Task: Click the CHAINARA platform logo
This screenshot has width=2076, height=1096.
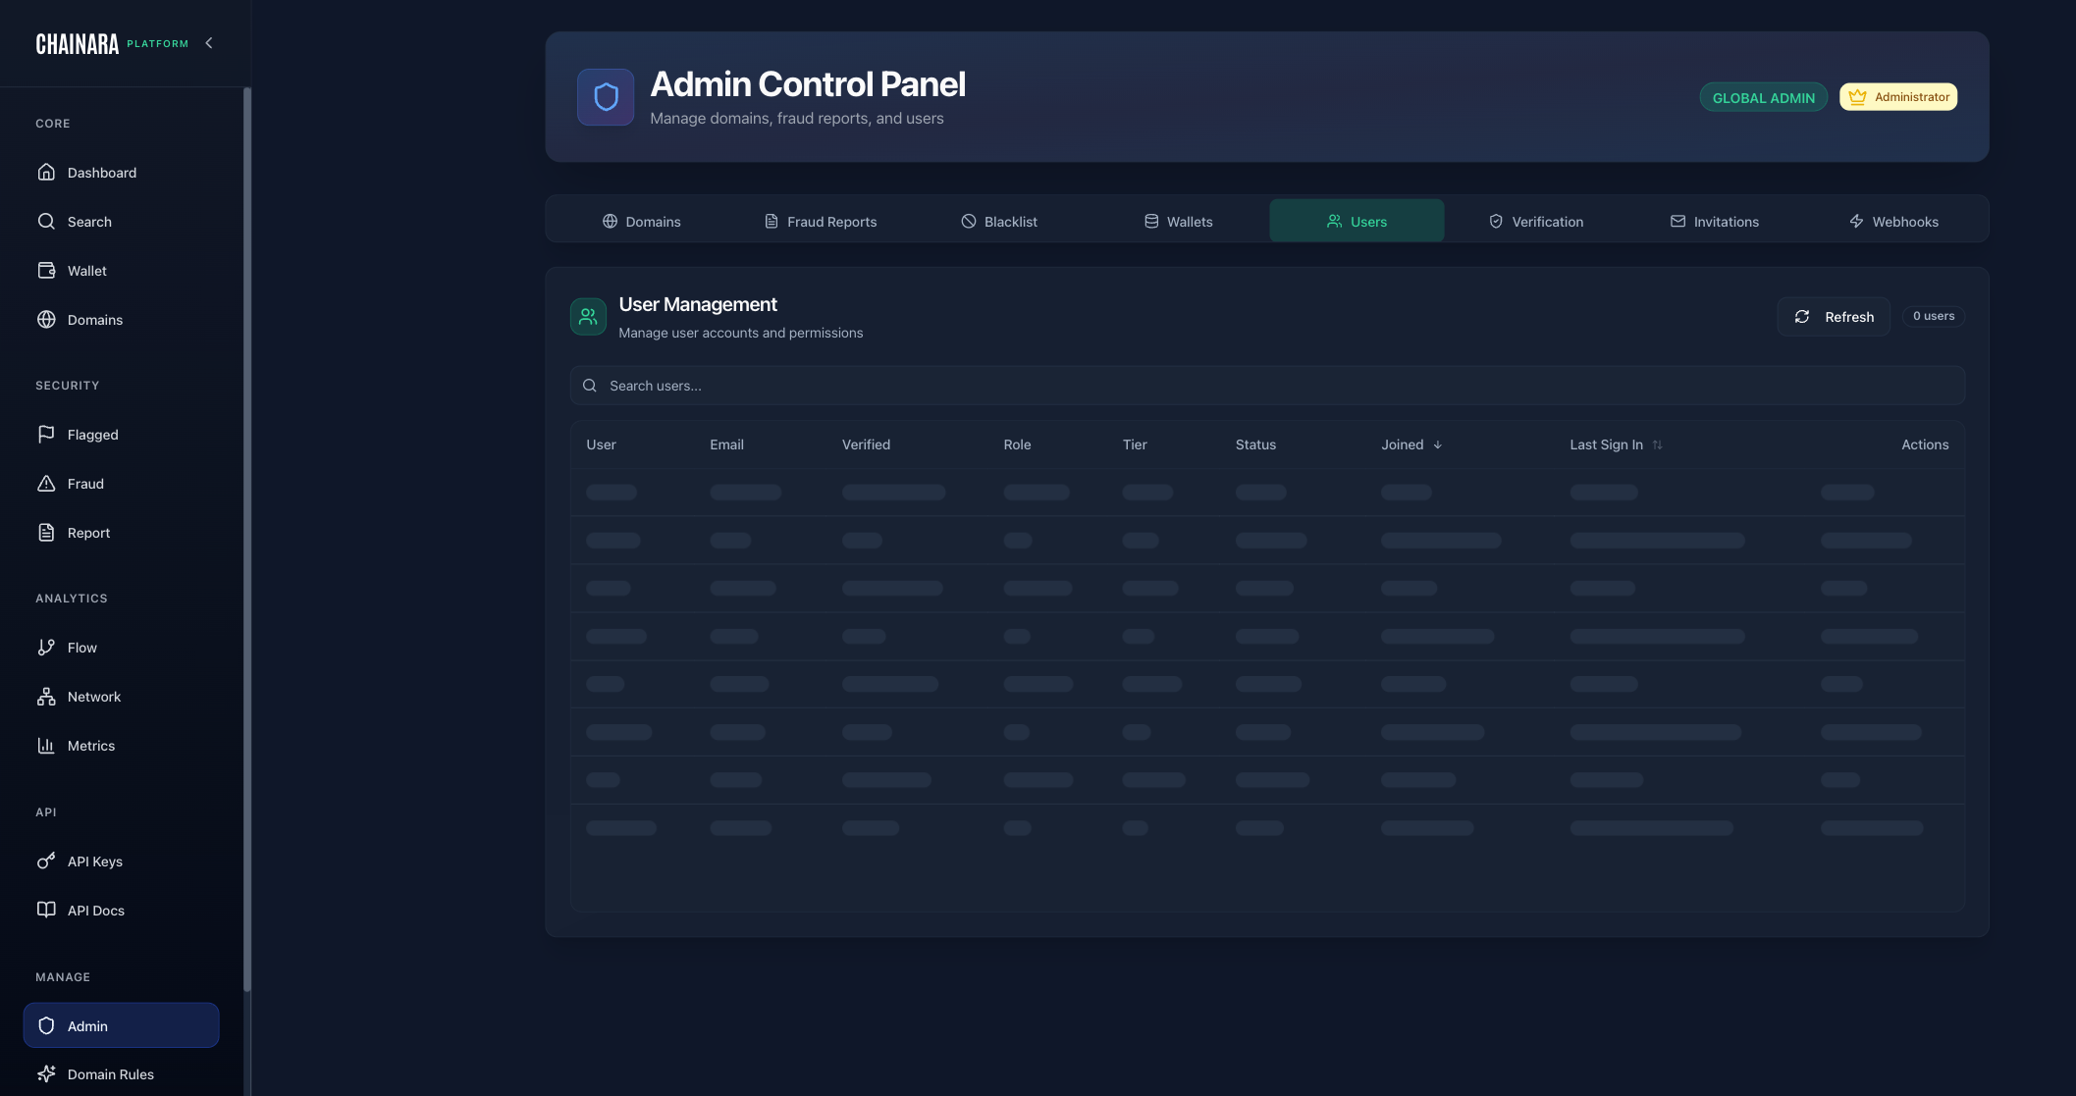Action: tap(112, 43)
